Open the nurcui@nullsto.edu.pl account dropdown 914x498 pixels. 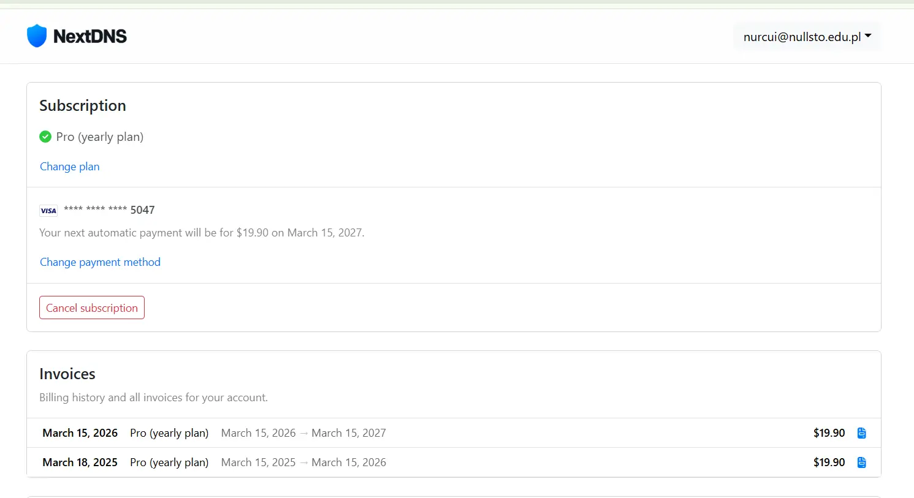[807, 37]
